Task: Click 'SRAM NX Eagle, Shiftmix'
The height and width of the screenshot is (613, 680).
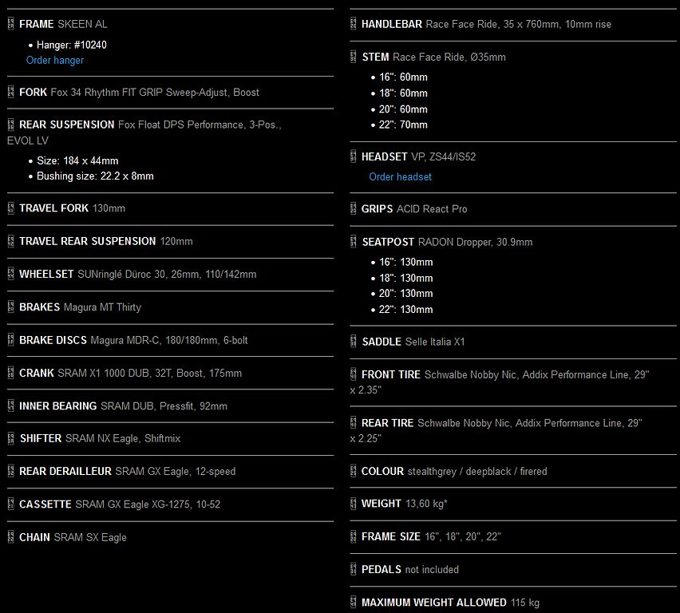Action: point(123,439)
